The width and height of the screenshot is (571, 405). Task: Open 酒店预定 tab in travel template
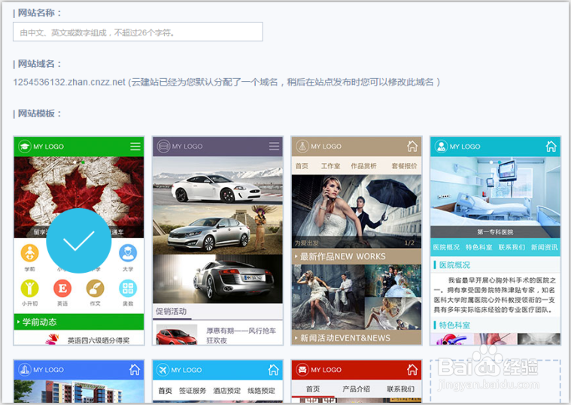point(227,391)
